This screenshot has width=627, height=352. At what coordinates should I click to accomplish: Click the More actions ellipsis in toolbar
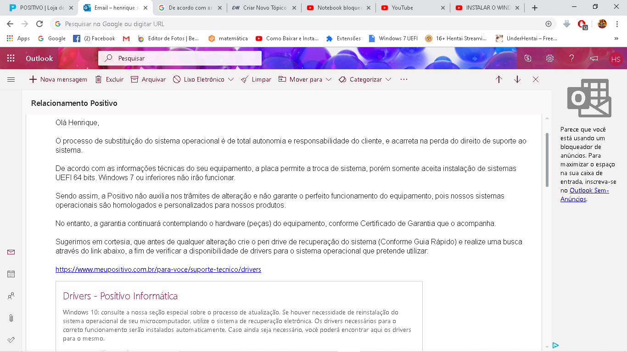[x=404, y=79]
